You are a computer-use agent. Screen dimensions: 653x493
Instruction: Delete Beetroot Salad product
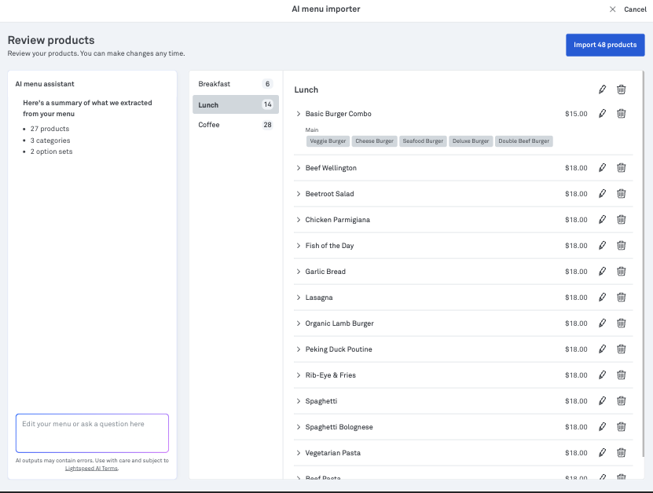tap(621, 193)
